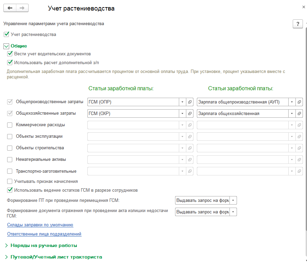Enable the Нематериальные активы checkbox
307x267 pixels.
point(10,159)
